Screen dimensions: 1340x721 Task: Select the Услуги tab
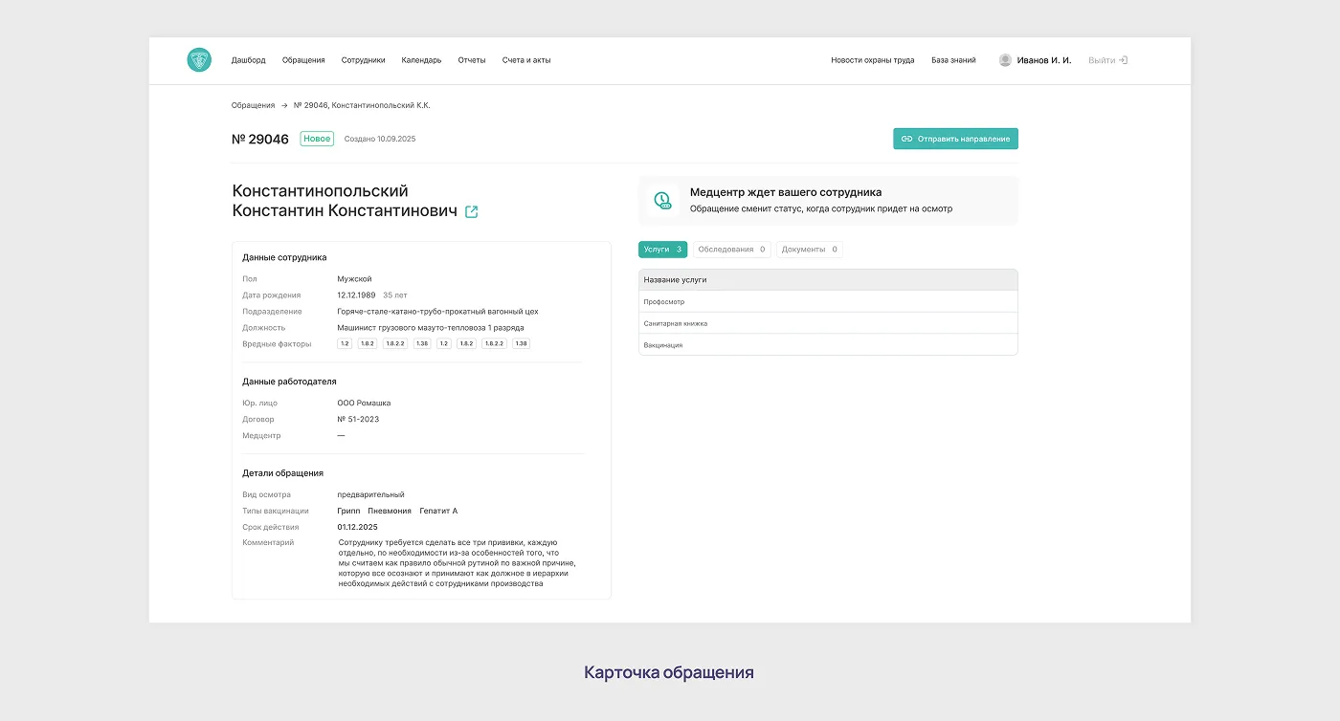pos(662,249)
